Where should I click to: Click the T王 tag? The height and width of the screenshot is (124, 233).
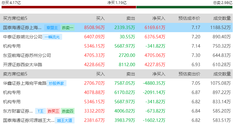(41, 111)
